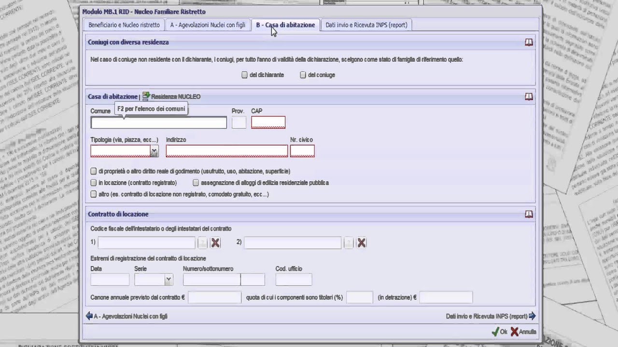Click left arrow for Agevolazioni Nuclei con figli
618x347 pixels.
click(x=89, y=316)
